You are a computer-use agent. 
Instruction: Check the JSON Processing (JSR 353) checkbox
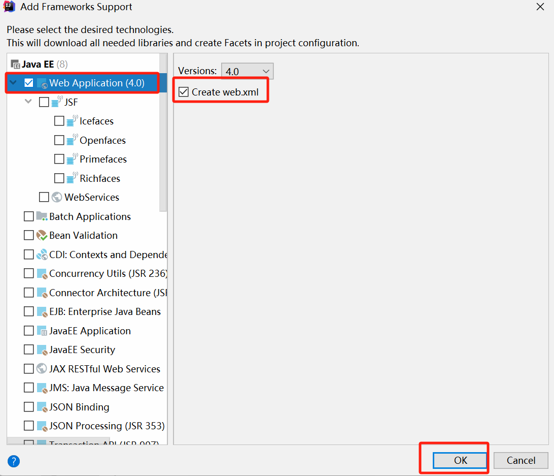pos(28,426)
